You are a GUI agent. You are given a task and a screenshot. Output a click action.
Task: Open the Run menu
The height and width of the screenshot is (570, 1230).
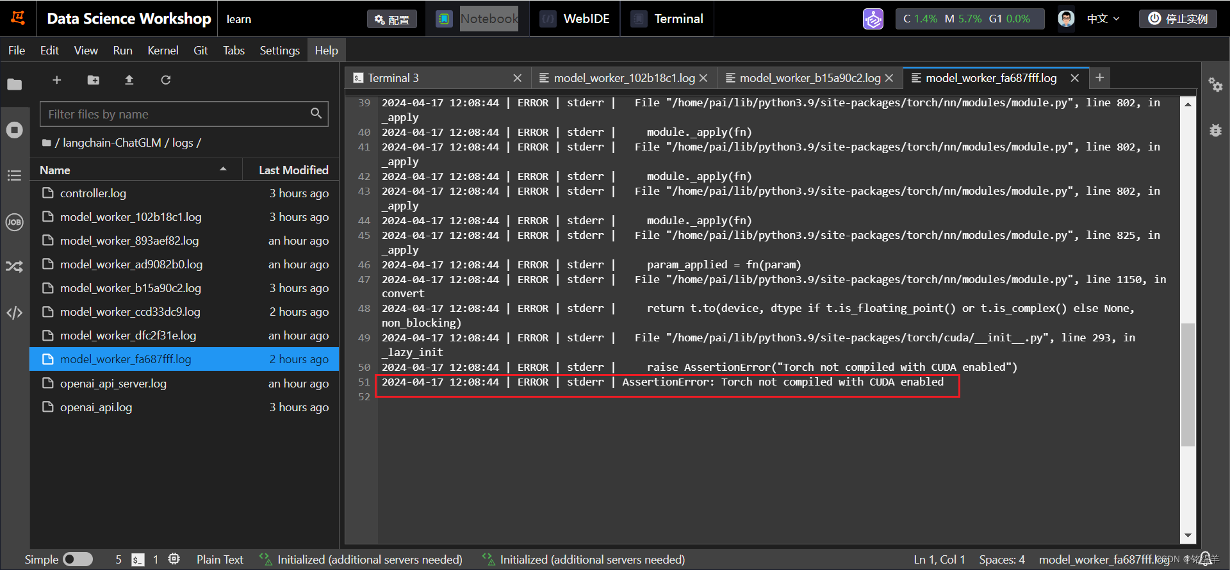click(122, 50)
